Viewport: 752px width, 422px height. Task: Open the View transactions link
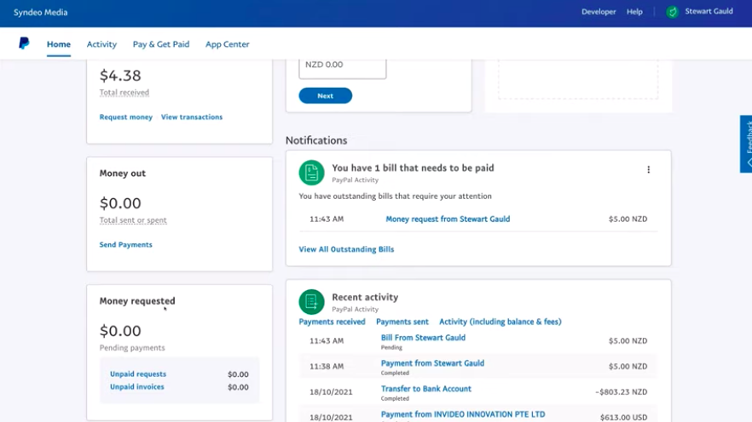click(192, 117)
